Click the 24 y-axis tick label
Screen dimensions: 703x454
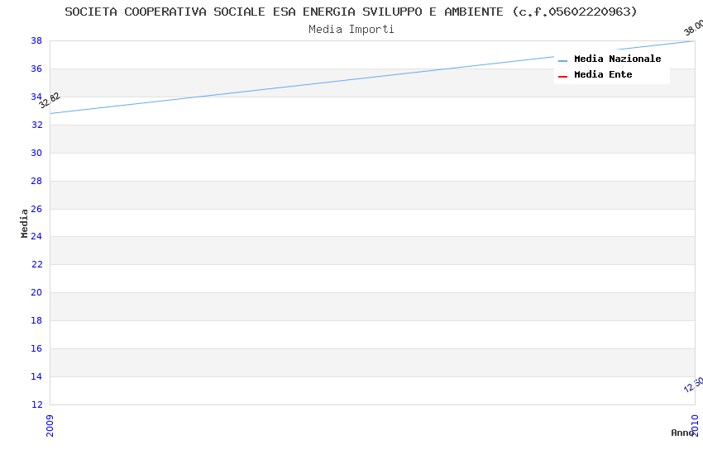tap(36, 237)
